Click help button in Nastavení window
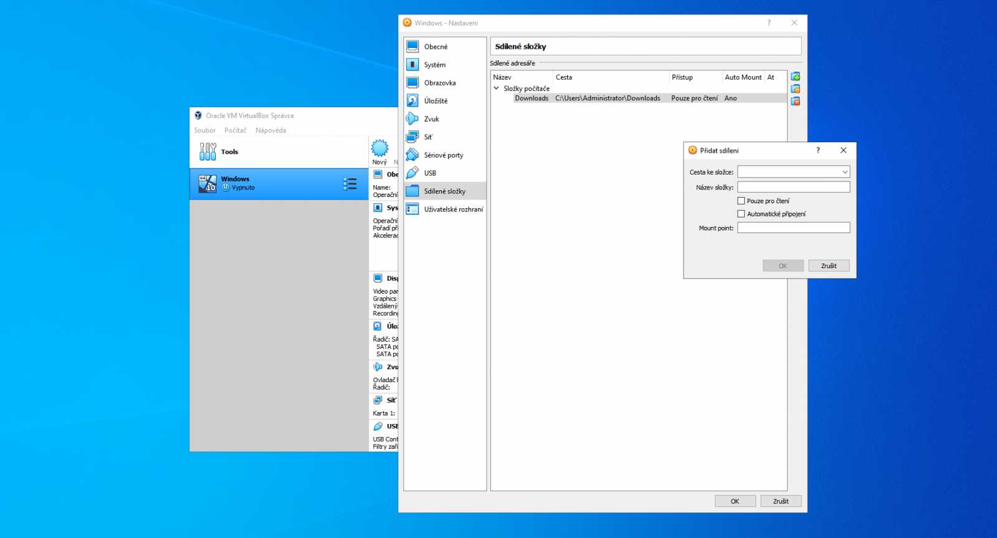 [769, 22]
